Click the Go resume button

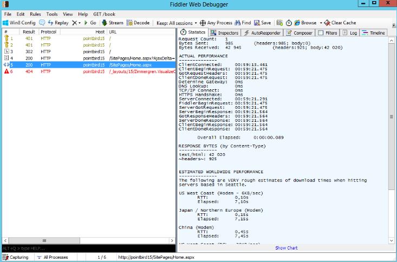point(90,23)
